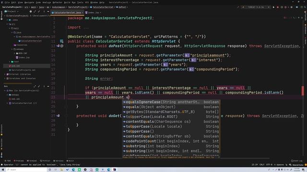Click the doPost breadcrumb in the navigation bar
307x172 pixels.
[121, 7]
